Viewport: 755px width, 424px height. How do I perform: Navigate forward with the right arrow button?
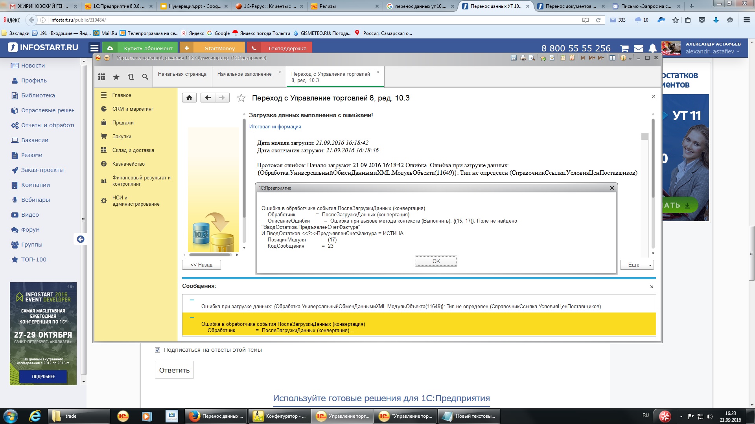click(222, 98)
